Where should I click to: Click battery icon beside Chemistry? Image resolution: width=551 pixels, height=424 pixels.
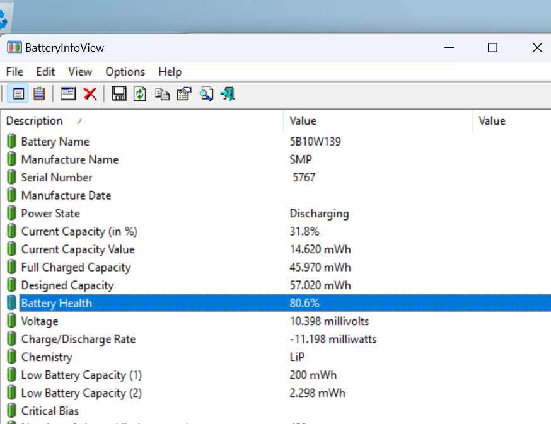11,357
